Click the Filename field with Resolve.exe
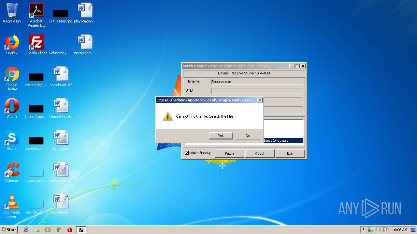417x234 pixels. click(257, 82)
